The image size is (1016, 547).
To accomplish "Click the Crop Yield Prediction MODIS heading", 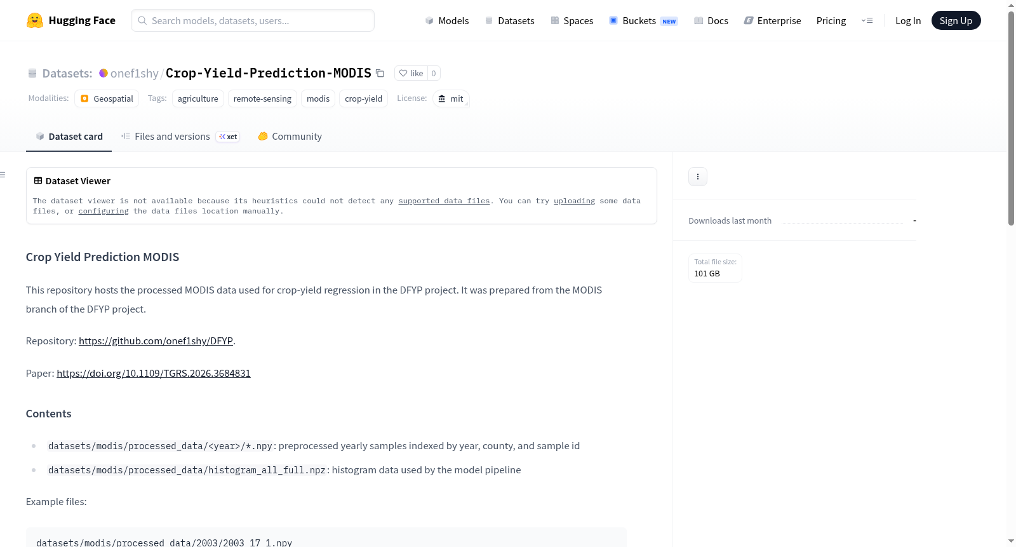I will [102, 257].
